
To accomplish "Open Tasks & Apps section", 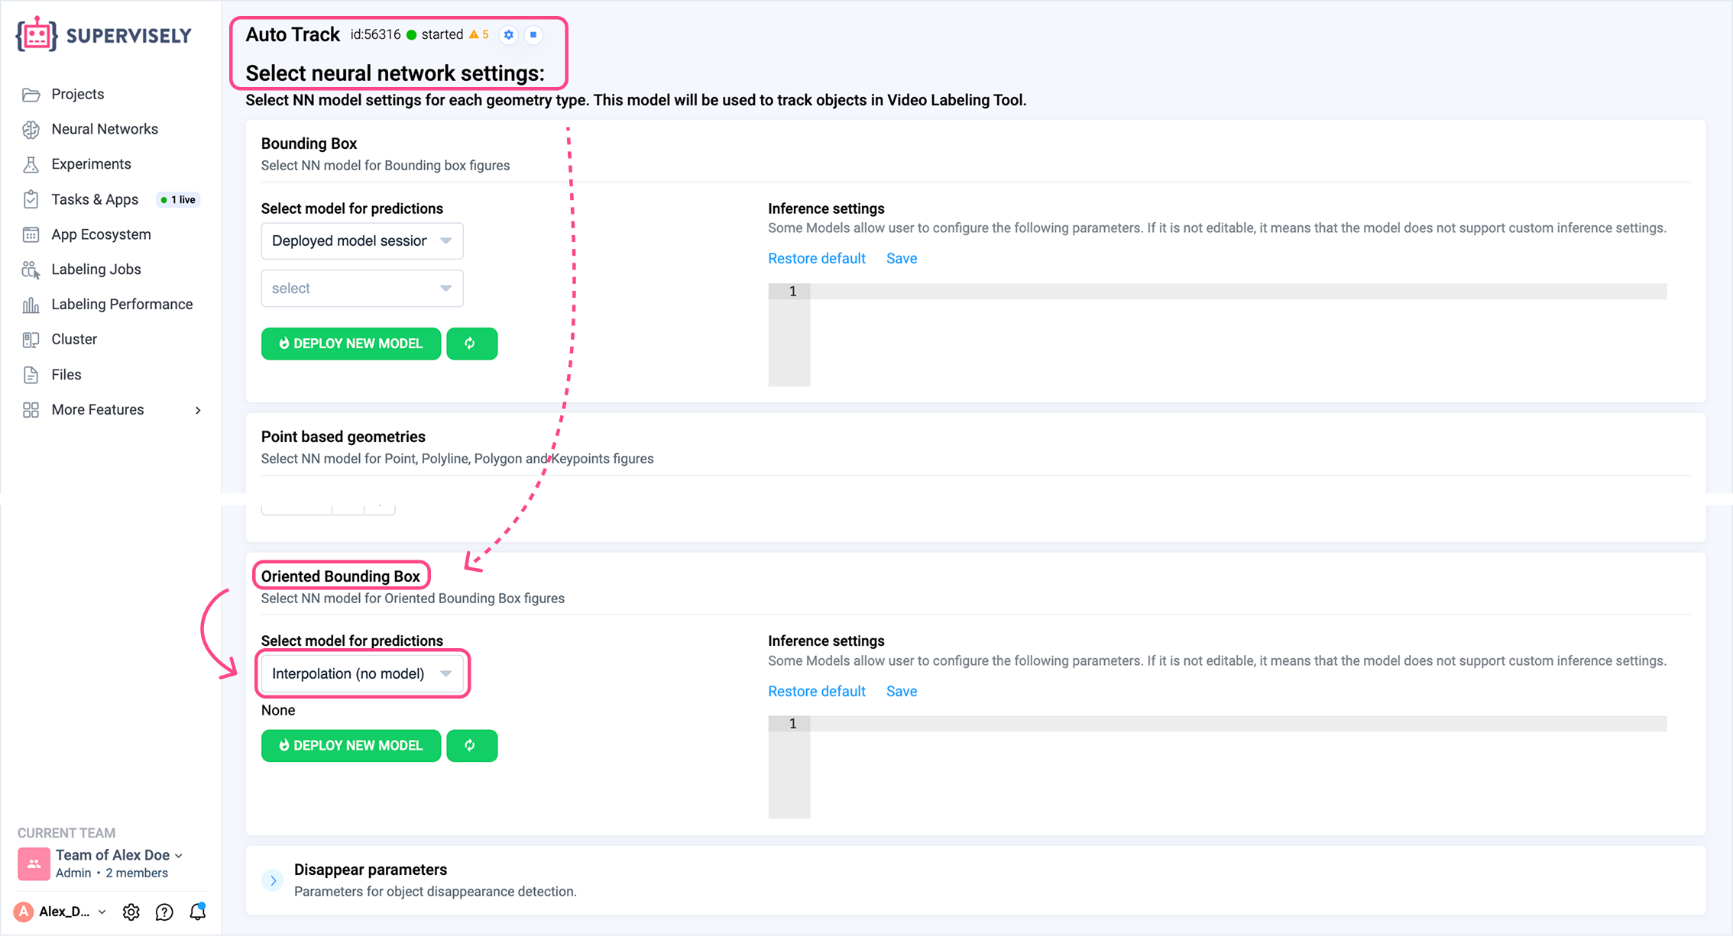I will point(95,199).
